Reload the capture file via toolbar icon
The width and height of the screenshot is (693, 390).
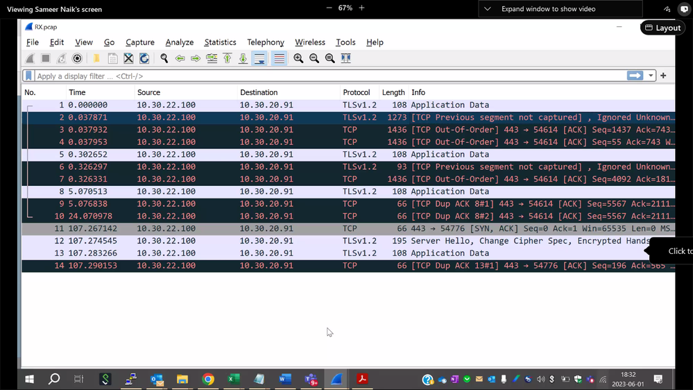(144, 59)
